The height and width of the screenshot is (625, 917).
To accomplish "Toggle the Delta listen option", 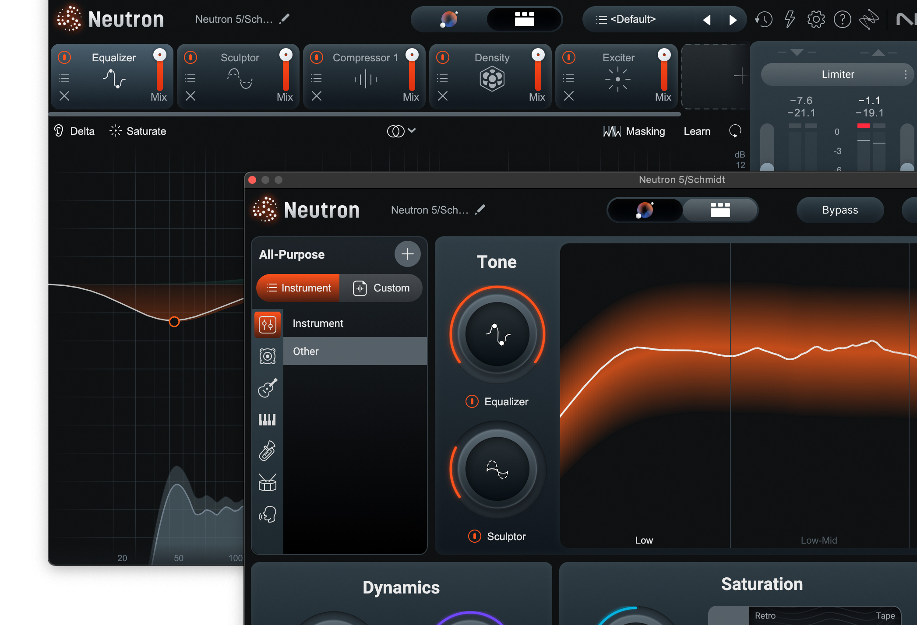I will pos(74,131).
